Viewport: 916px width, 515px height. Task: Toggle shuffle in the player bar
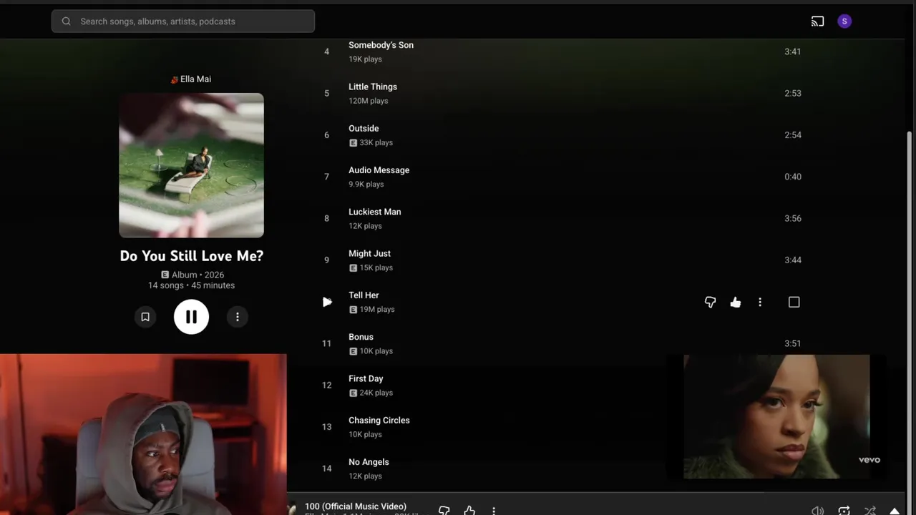click(x=869, y=511)
